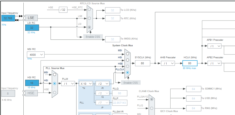Screen dimensions: 235x115
Task: Click the LSE input frequency 32.768 field
Action: (x=8, y=18)
